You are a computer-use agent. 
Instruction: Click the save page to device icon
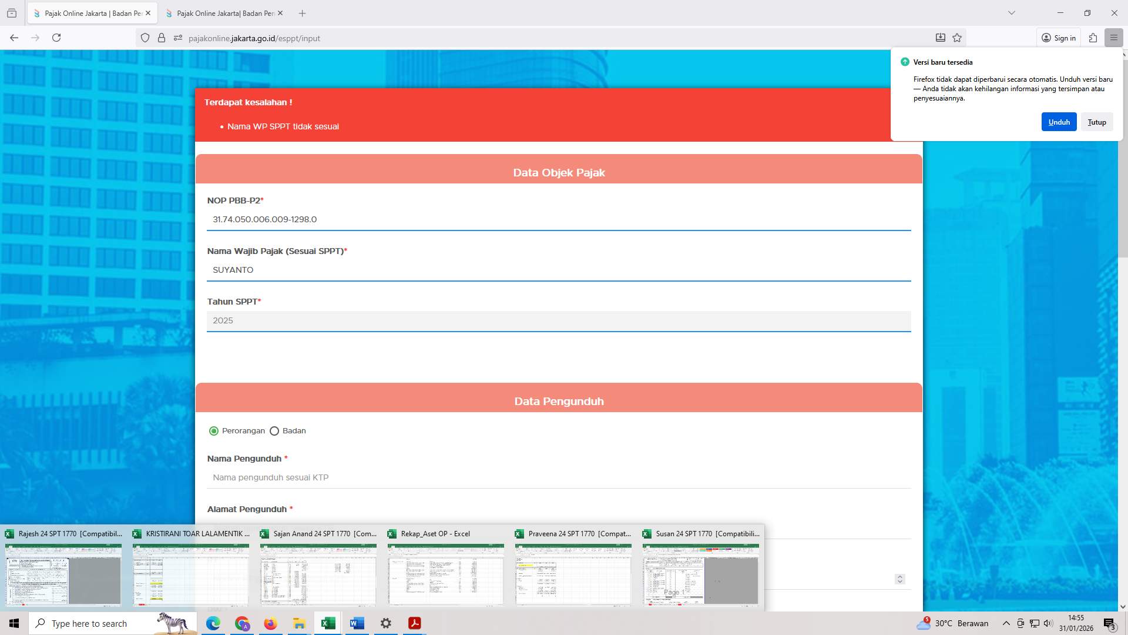click(x=941, y=37)
